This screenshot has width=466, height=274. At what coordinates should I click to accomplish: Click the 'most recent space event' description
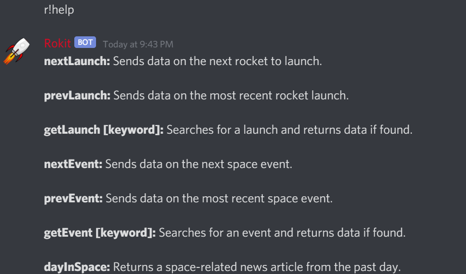click(x=218, y=198)
